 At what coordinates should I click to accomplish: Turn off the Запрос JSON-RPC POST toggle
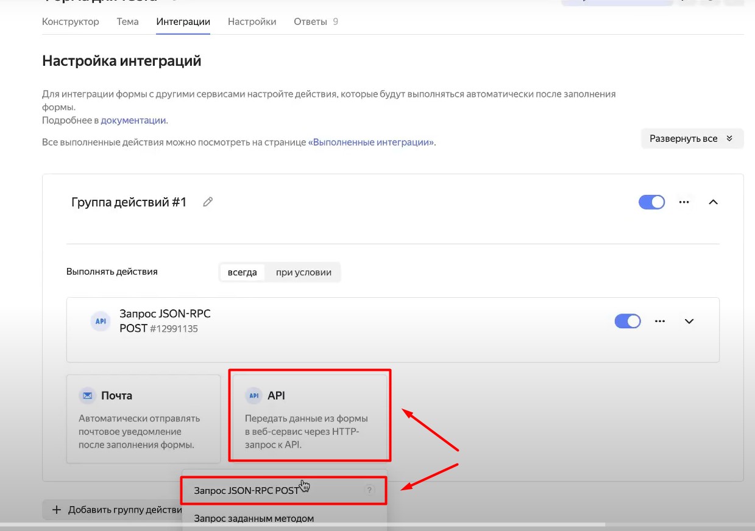click(627, 322)
